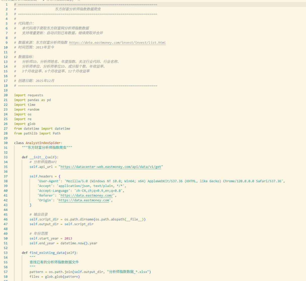Click self.output_dir on line 47
The width and height of the screenshot is (306, 281).
click(x=44, y=224)
